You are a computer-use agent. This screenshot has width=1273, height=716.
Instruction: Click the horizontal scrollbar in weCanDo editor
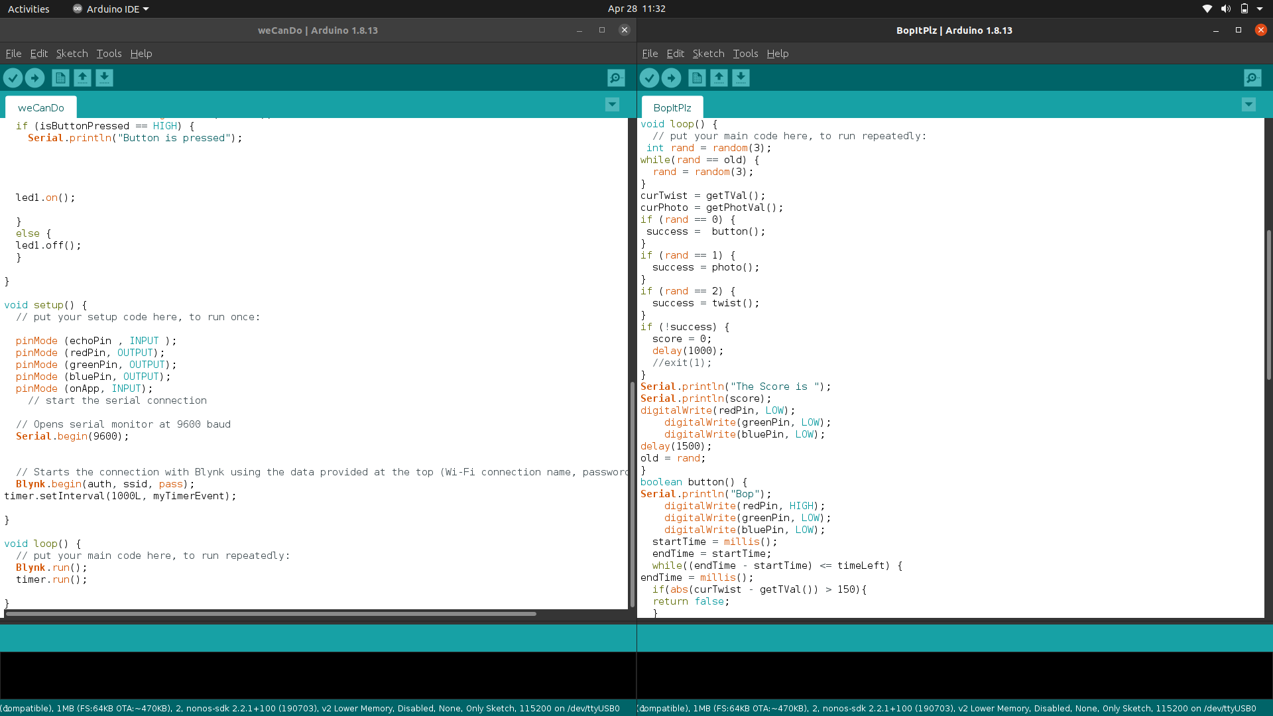[271, 614]
